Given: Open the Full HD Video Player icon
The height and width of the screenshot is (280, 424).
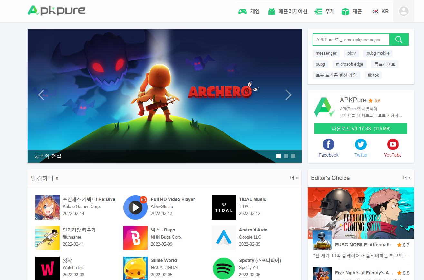Looking at the screenshot, I should 135,207.
